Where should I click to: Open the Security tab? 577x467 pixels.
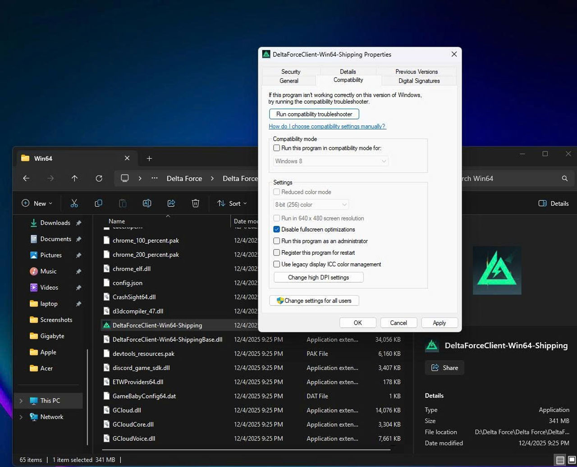click(x=291, y=72)
